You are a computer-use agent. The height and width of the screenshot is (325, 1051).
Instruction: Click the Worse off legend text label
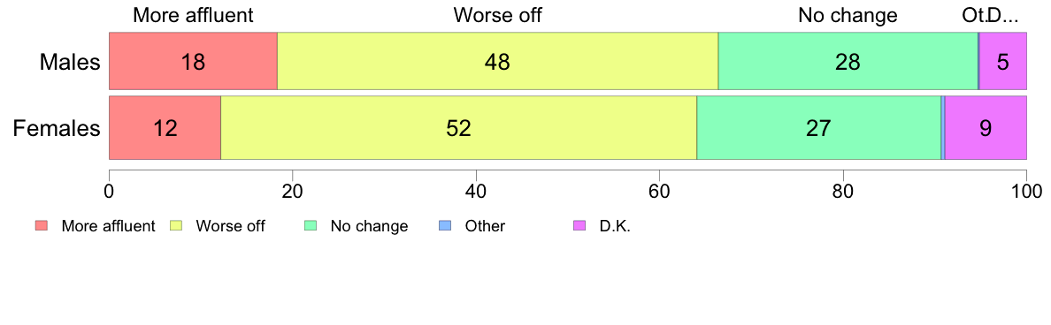pos(231,227)
